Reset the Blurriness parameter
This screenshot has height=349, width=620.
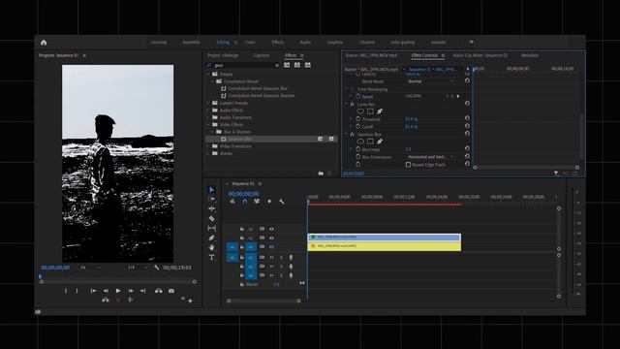point(467,148)
